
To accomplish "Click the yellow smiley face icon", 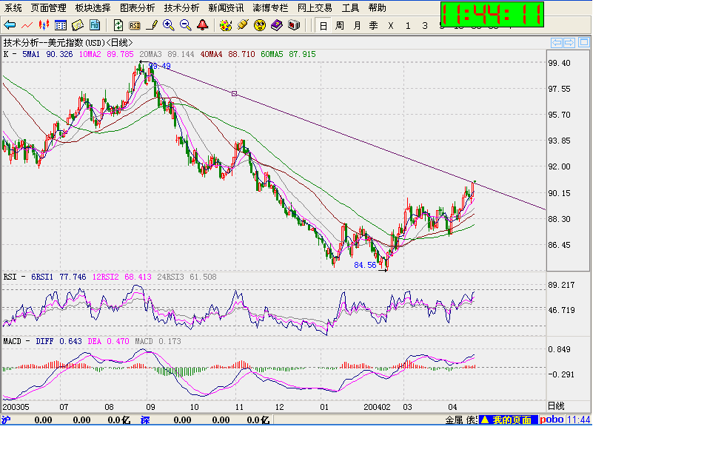I will (x=260, y=25).
